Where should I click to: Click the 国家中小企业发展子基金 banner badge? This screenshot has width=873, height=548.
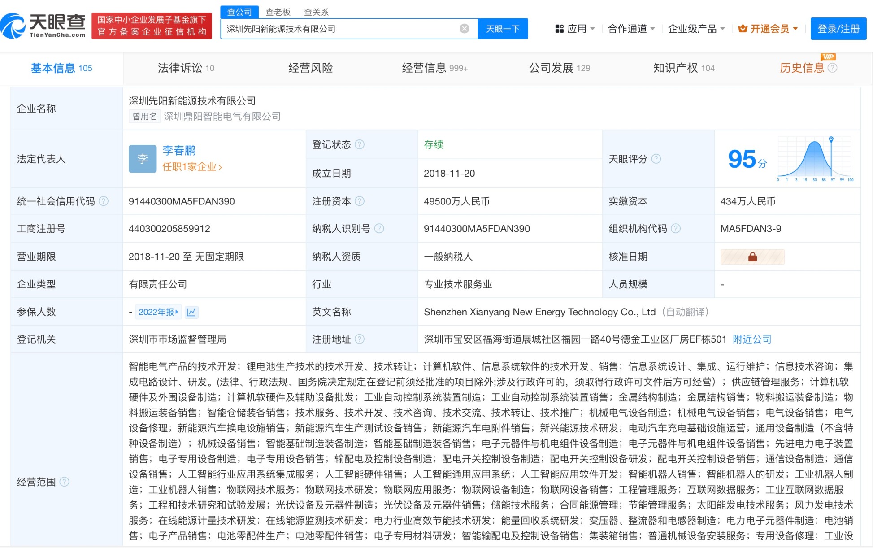[x=152, y=26]
